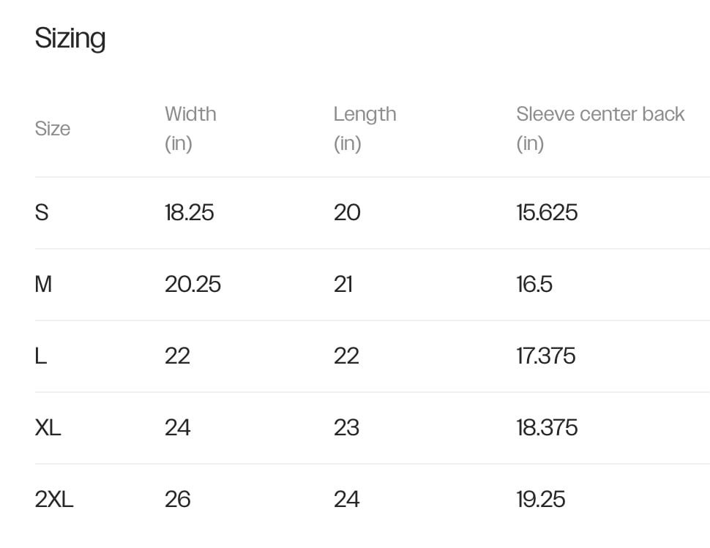Click the 15.625 sleeve measurement
This screenshot has width=710, height=548.
click(x=547, y=212)
